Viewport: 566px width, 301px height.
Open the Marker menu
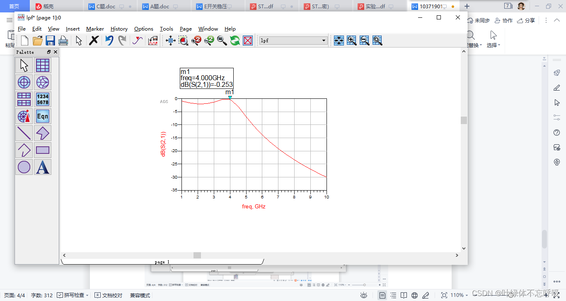pos(95,29)
